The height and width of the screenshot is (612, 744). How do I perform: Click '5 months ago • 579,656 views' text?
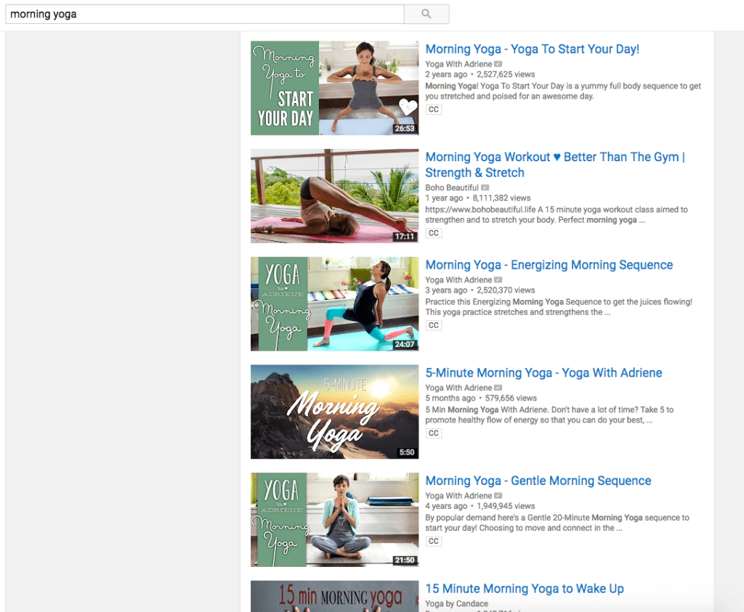coord(481,399)
